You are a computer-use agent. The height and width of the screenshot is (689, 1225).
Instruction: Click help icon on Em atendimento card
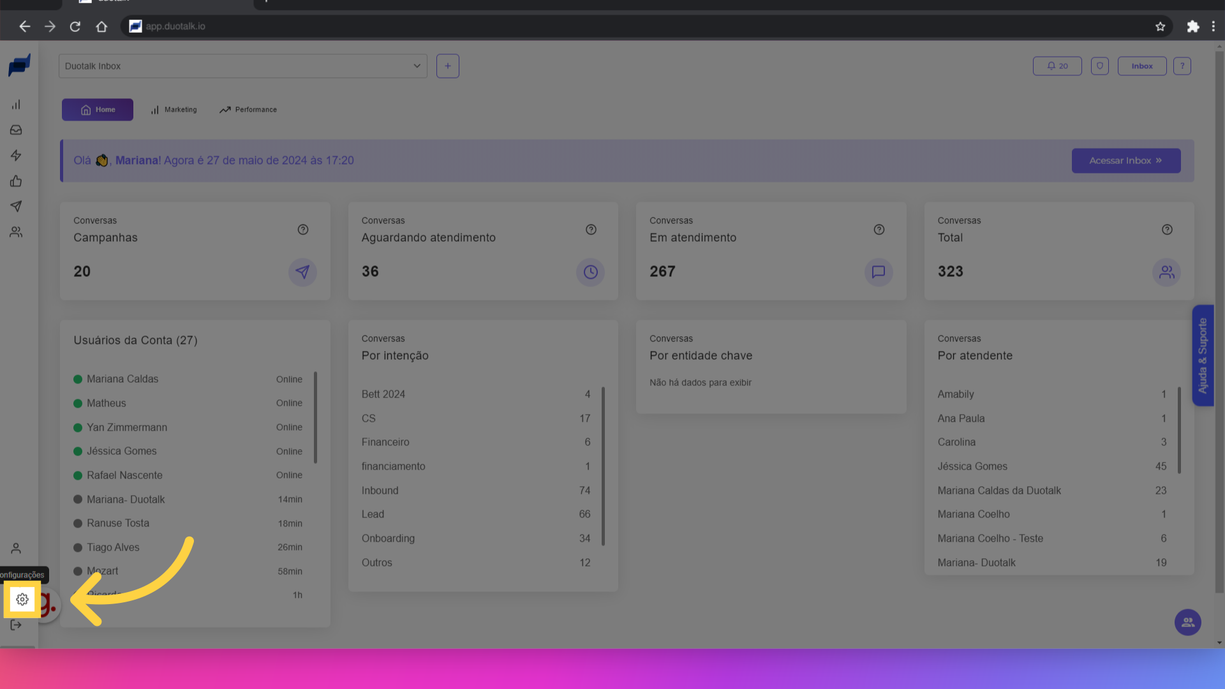pyautogui.click(x=879, y=230)
